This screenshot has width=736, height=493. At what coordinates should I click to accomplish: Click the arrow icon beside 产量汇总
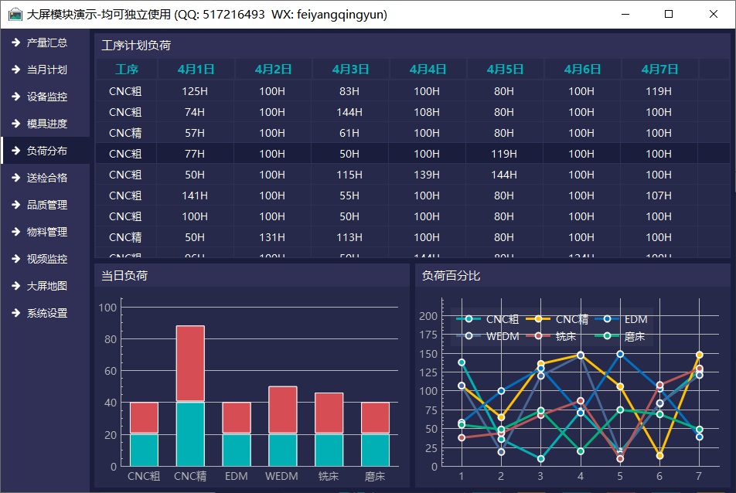(x=15, y=42)
